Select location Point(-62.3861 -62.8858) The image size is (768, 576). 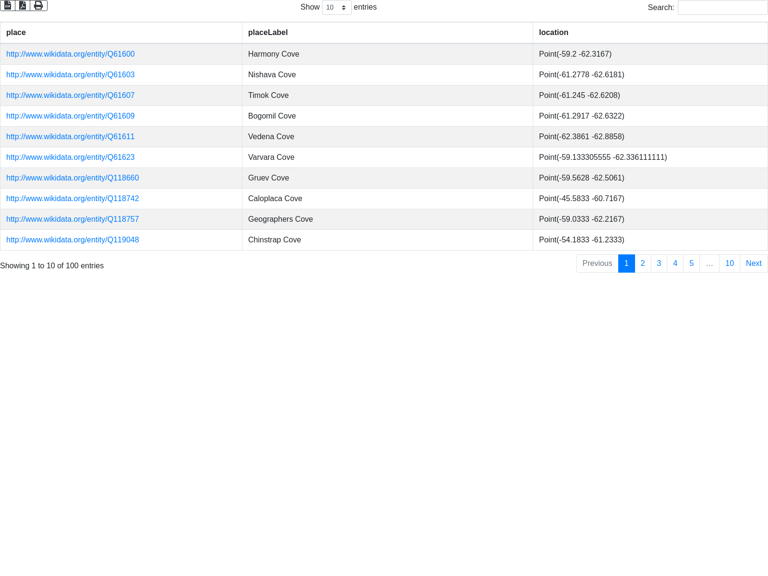coord(650,137)
